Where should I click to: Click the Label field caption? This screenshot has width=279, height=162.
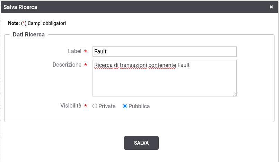75,51
